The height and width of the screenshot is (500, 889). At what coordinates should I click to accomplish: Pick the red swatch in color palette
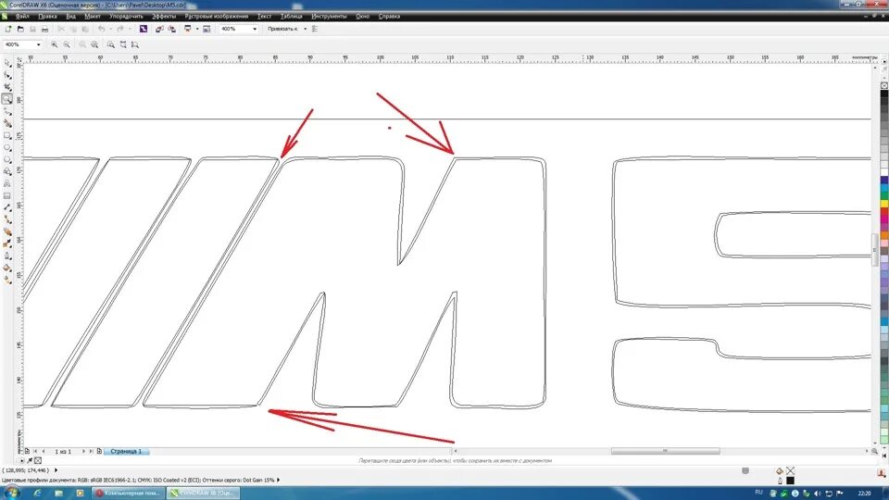tap(883, 211)
